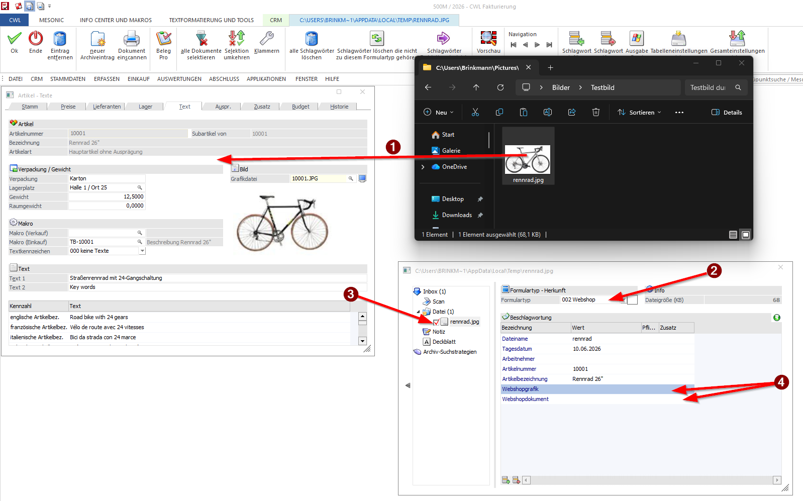
Task: Click Dokument einscannen scanner icon
Action: point(132,39)
